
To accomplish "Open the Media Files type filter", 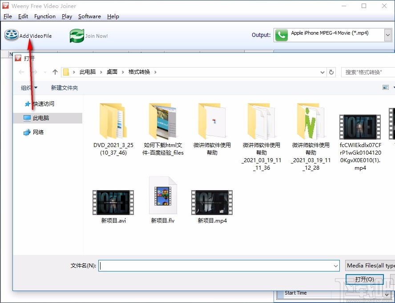I will 370,265.
